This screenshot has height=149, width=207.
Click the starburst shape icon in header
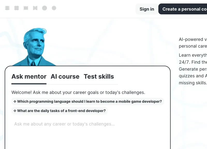tap(54, 8)
